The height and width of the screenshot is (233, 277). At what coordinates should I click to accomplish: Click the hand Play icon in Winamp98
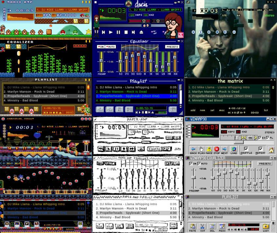[x=201, y=150]
